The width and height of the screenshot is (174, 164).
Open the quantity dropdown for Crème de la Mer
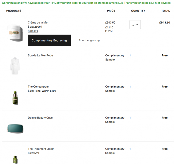pos(135,25)
